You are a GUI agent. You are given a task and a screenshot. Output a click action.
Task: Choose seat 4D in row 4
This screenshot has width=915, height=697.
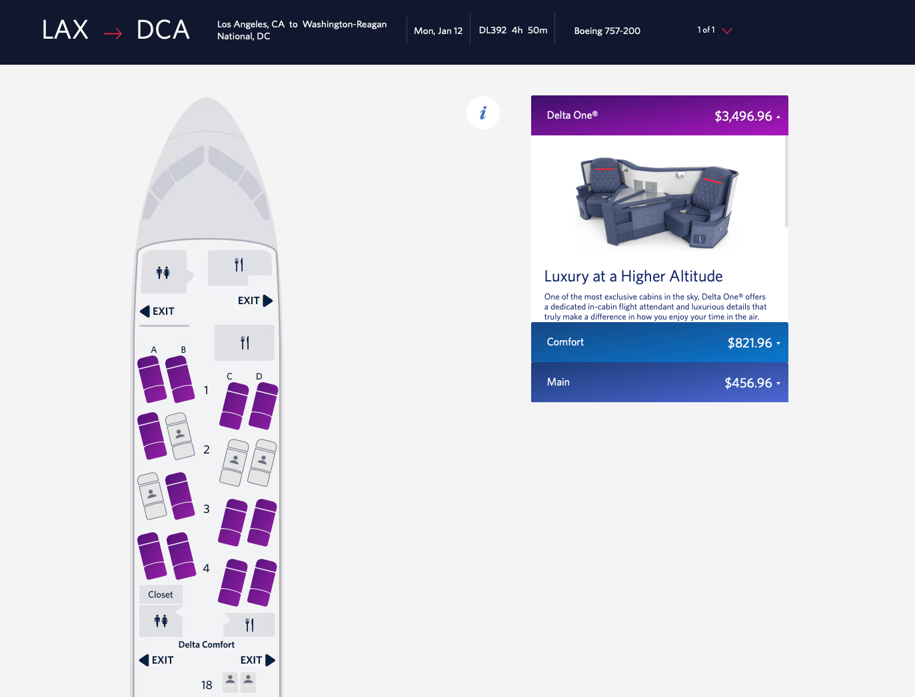(x=263, y=582)
